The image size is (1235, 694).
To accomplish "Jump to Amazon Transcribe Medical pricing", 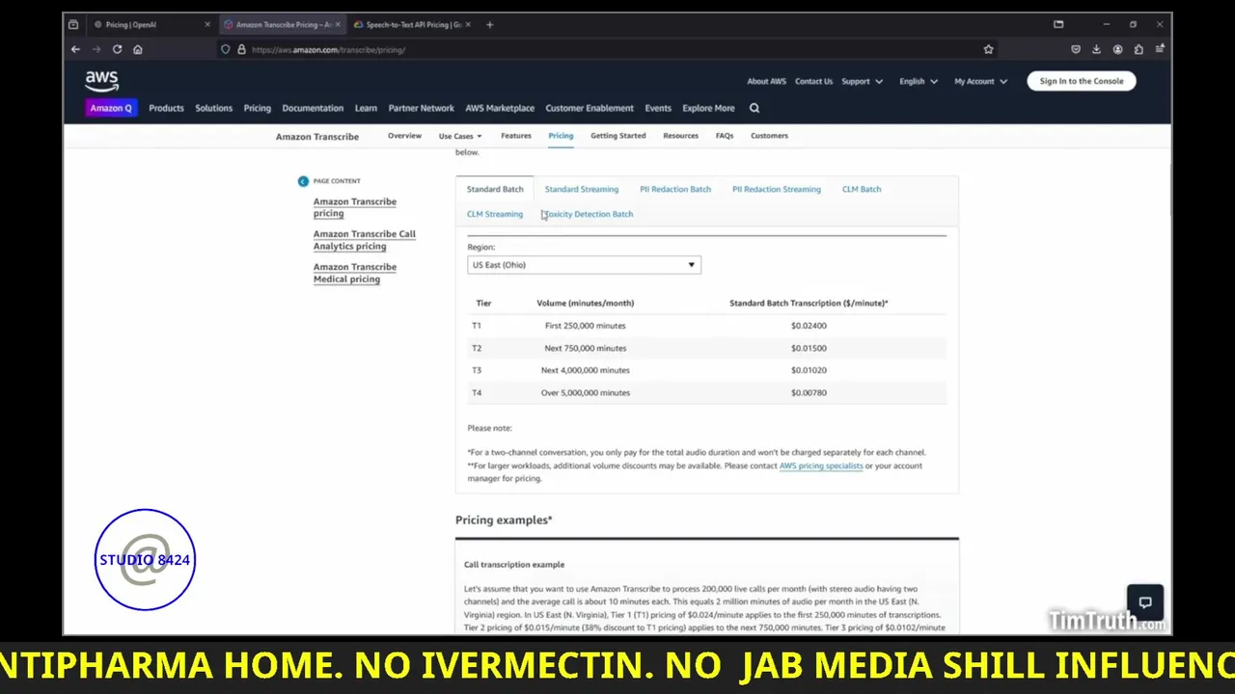I will (x=355, y=273).
